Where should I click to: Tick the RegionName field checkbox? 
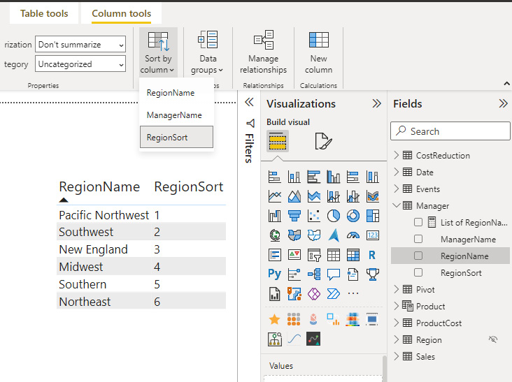click(x=418, y=256)
